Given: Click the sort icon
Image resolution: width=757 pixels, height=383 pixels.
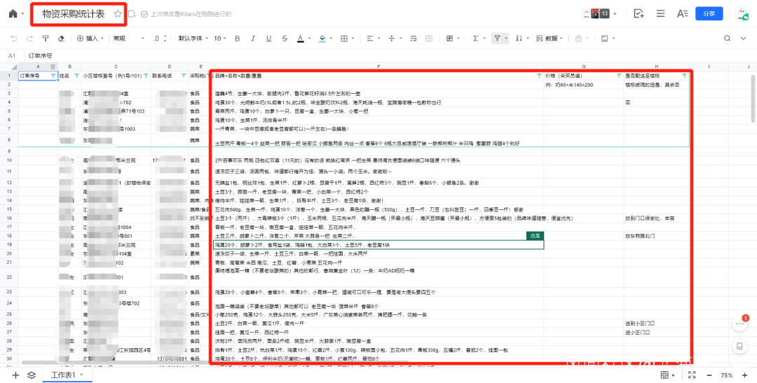Looking at the screenshot, I should point(519,39).
